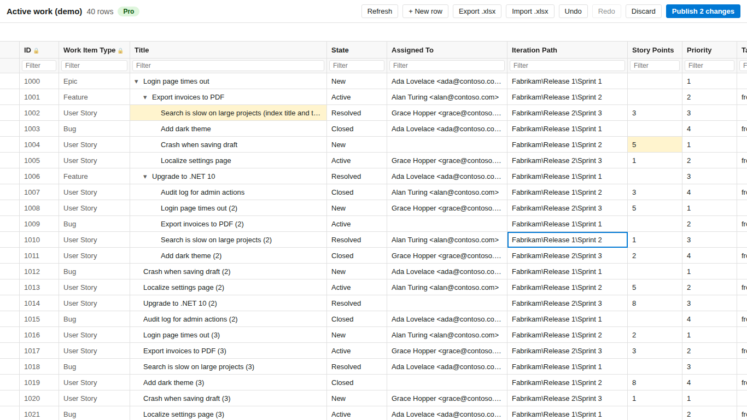Publish 2 changes
Image resolution: width=747 pixels, height=420 pixels.
(703, 11)
